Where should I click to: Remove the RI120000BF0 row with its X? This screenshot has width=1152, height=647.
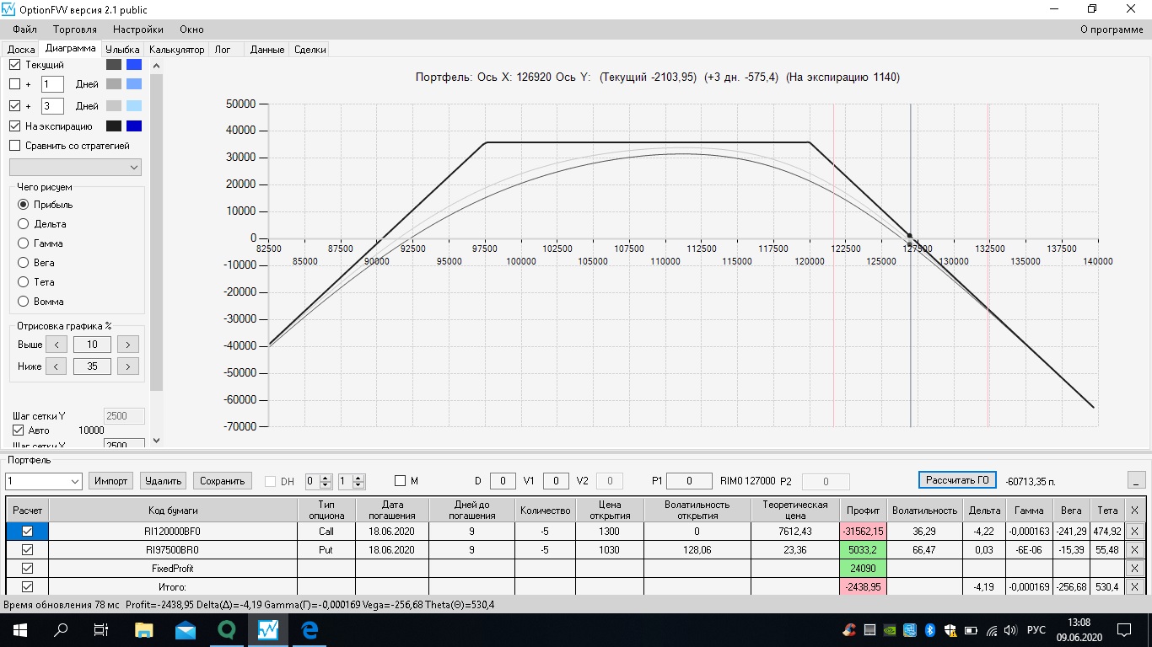(1134, 532)
